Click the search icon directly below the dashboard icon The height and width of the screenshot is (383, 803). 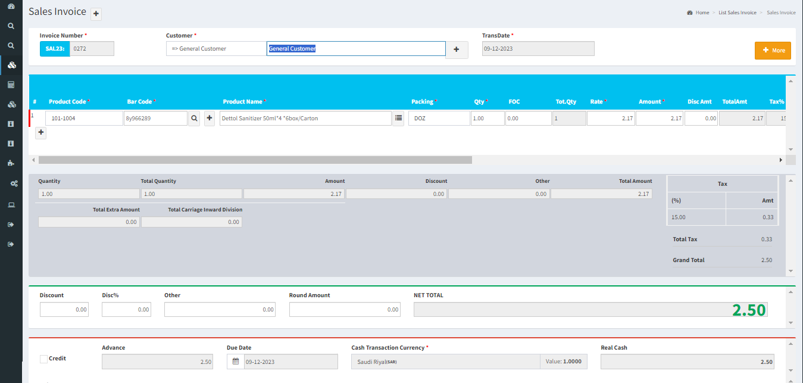pyautogui.click(x=11, y=26)
